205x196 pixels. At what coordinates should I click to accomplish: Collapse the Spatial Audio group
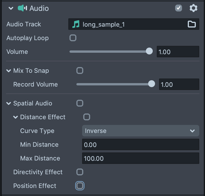[9, 103]
